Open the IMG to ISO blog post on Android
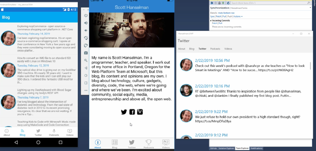316x151 pixels. click(x=39, y=70)
